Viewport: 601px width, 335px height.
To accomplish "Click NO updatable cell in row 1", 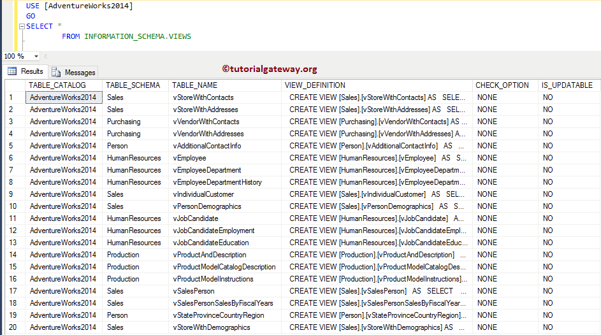I will tap(569, 97).
